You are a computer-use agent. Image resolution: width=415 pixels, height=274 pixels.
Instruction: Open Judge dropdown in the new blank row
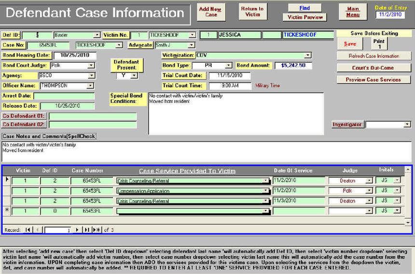[x=369, y=211]
